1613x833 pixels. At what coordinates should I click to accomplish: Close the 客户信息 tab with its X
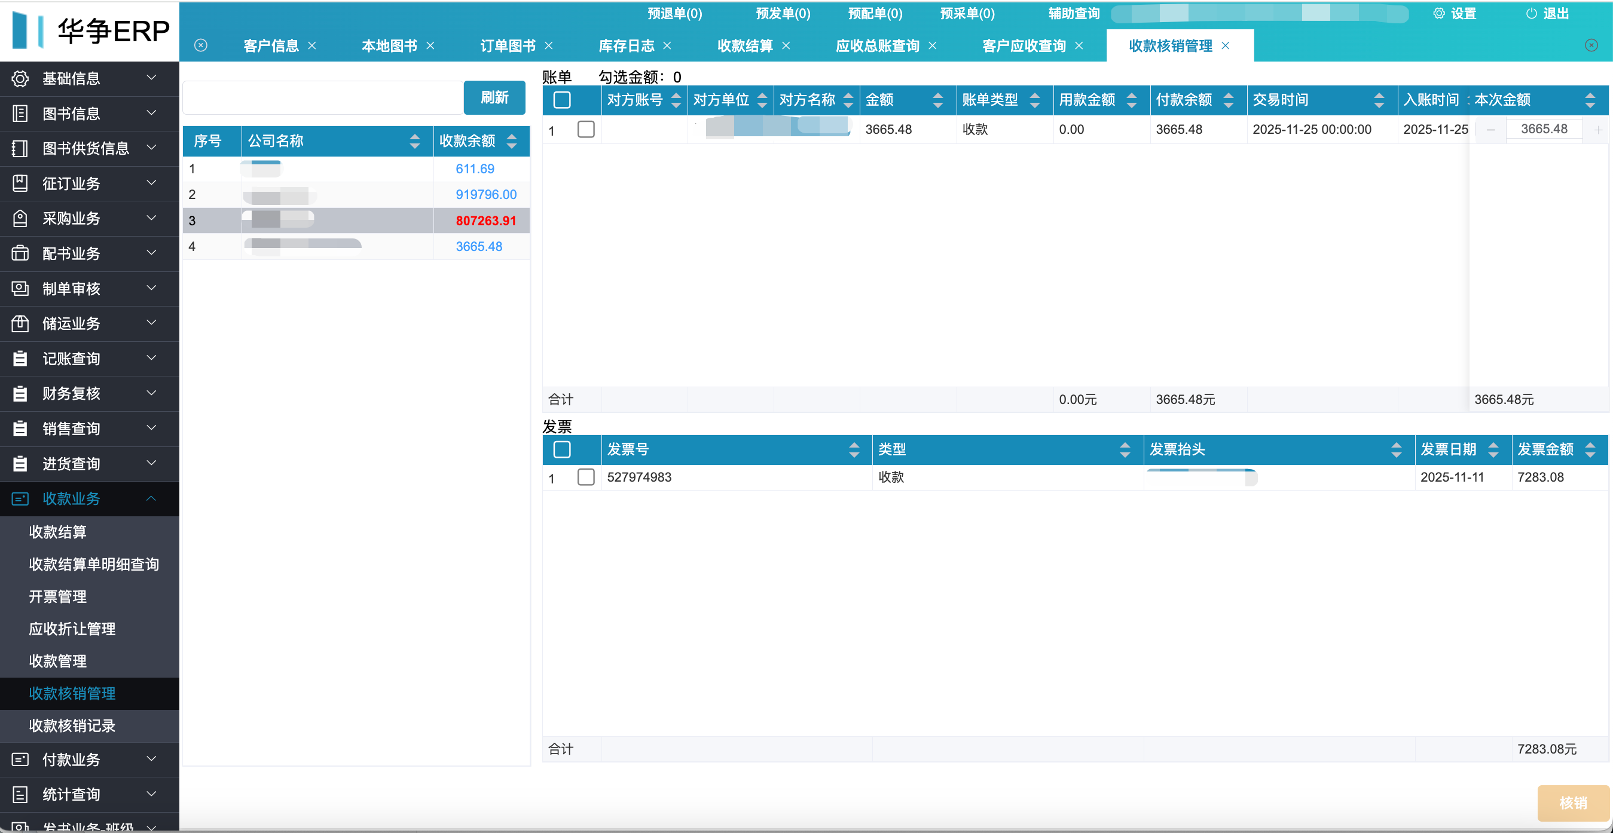[x=312, y=45]
